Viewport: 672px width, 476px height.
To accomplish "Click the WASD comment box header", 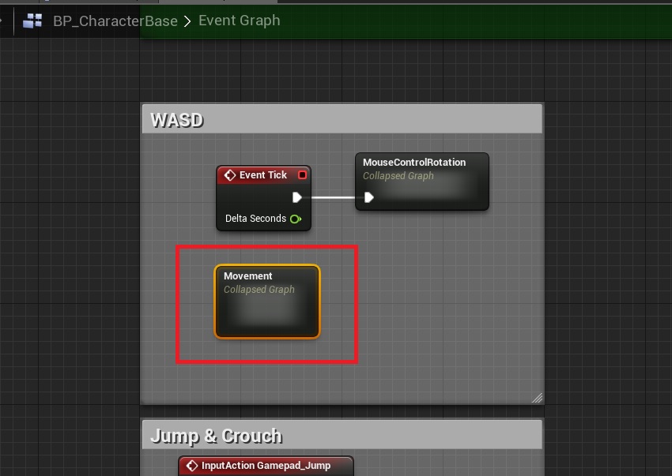I will pos(342,120).
